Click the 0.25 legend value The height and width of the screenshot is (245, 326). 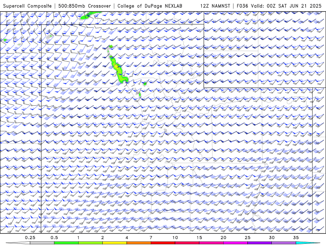[30, 238]
